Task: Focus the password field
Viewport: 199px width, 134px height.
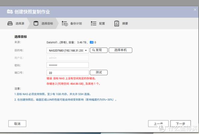Action: pyautogui.click(x=68, y=65)
